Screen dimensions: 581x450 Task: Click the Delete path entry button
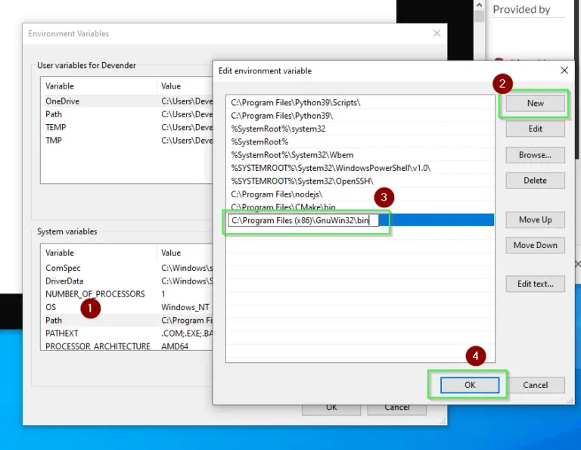(x=535, y=181)
